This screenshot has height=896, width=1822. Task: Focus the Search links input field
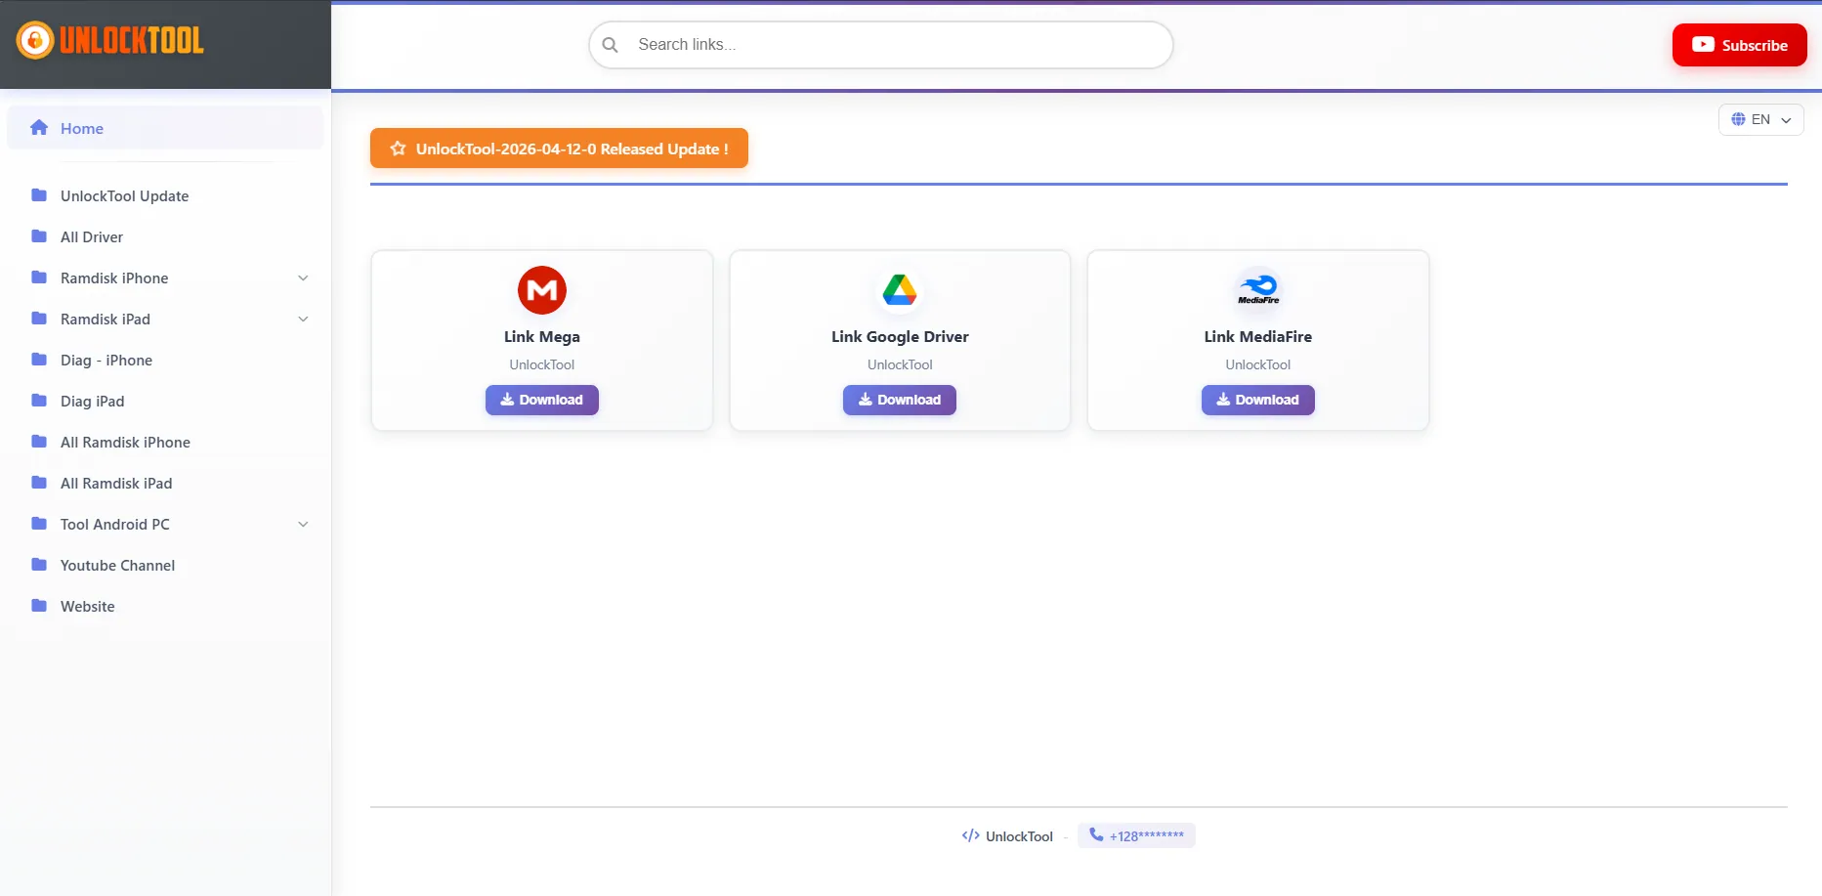tap(881, 45)
